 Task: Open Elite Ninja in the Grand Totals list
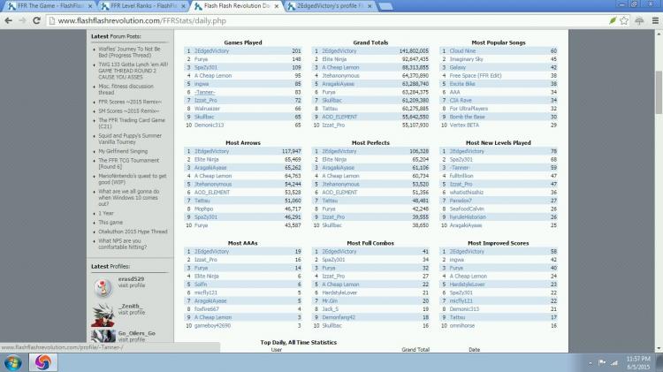click(x=338, y=58)
